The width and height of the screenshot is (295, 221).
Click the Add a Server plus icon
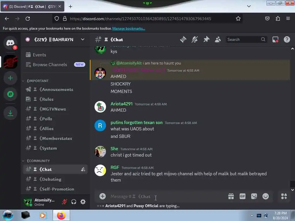pyautogui.click(x=10, y=78)
